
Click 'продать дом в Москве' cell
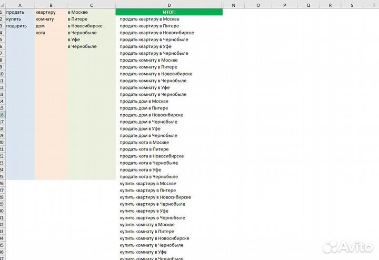click(x=169, y=101)
